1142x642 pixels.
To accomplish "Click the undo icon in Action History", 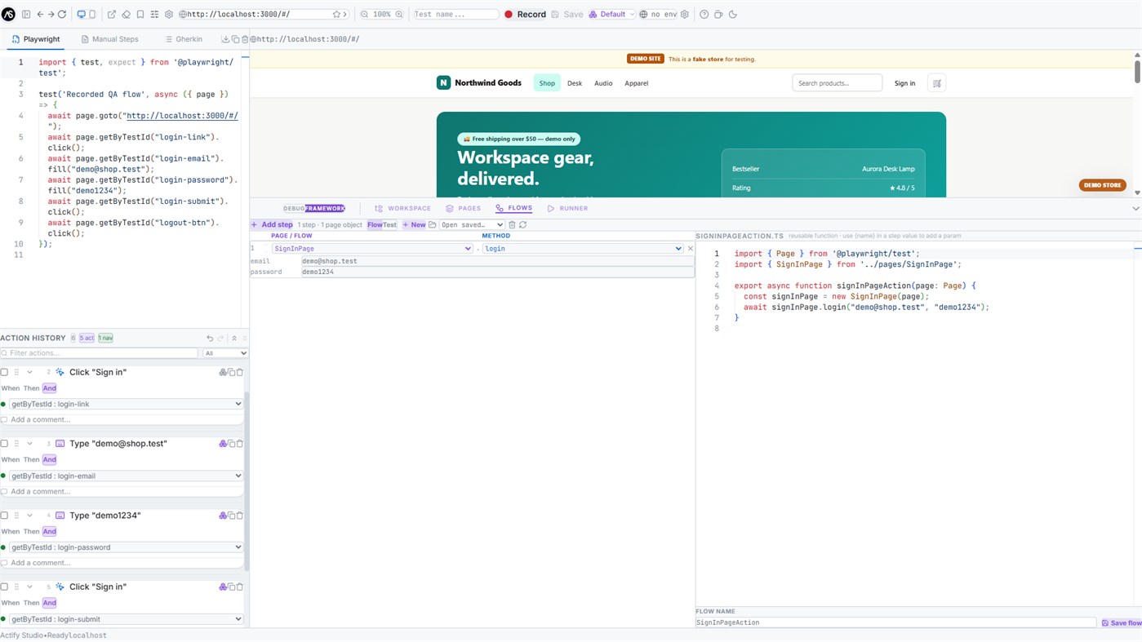I will 210,338.
